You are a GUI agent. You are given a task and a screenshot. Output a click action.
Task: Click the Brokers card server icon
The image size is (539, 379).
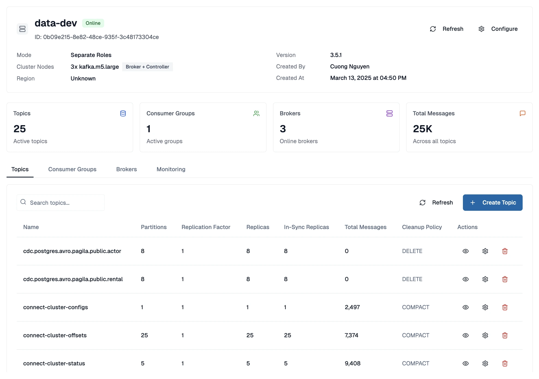tap(389, 113)
